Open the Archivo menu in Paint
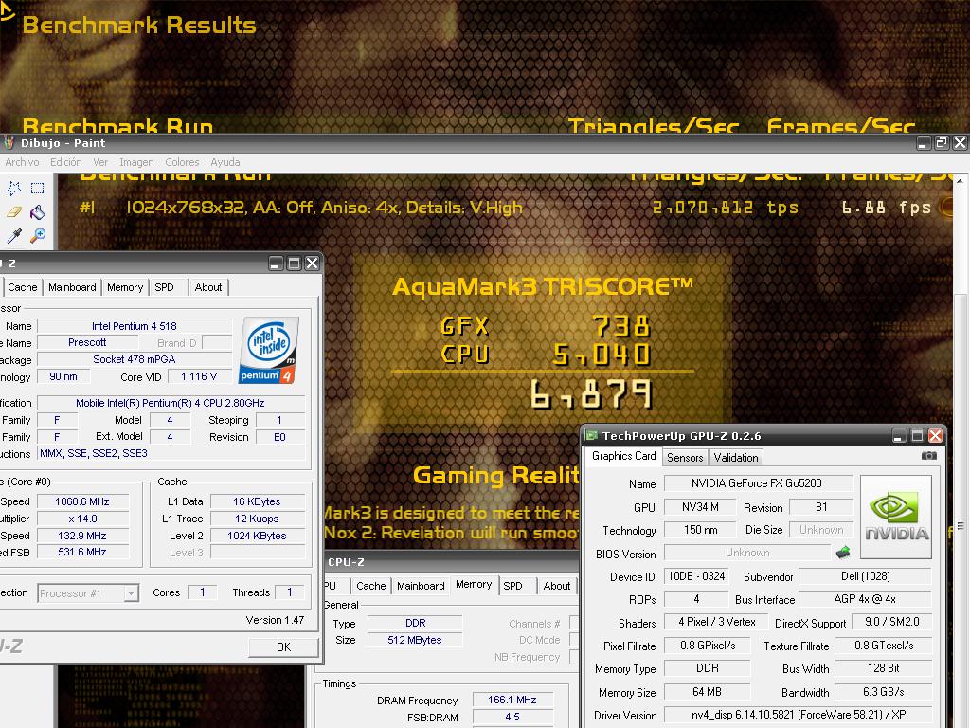Image resolution: width=970 pixels, height=728 pixels. 23,162
